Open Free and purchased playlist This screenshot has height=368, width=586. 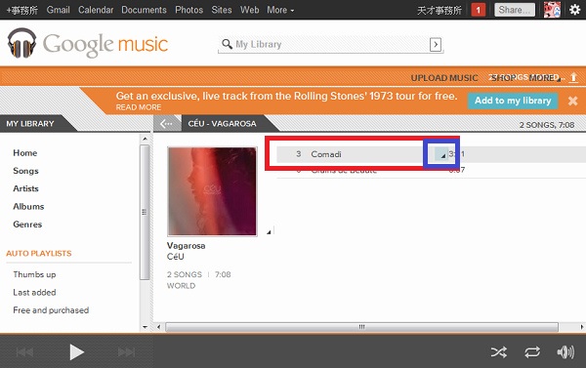(x=51, y=310)
